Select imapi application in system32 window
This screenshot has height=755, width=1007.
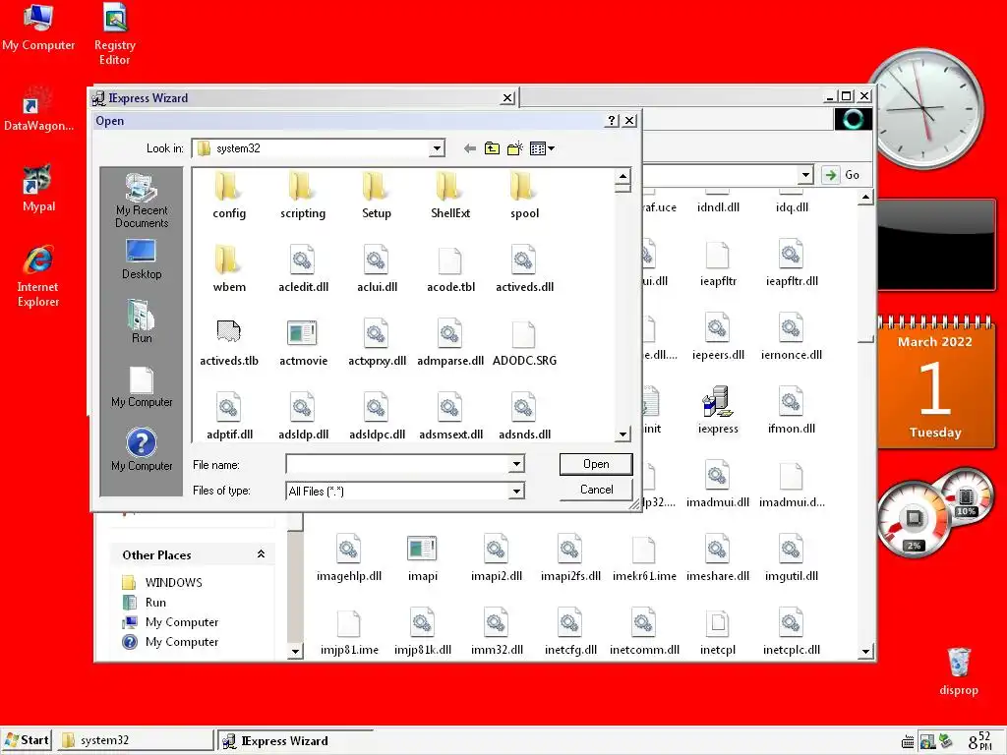coord(422,558)
